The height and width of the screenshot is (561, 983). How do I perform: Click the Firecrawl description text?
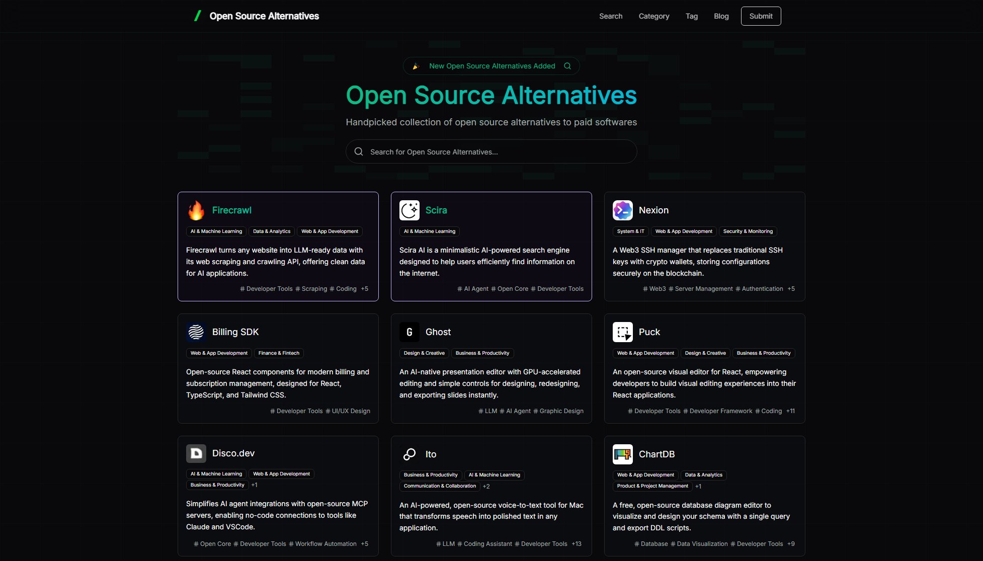276,262
